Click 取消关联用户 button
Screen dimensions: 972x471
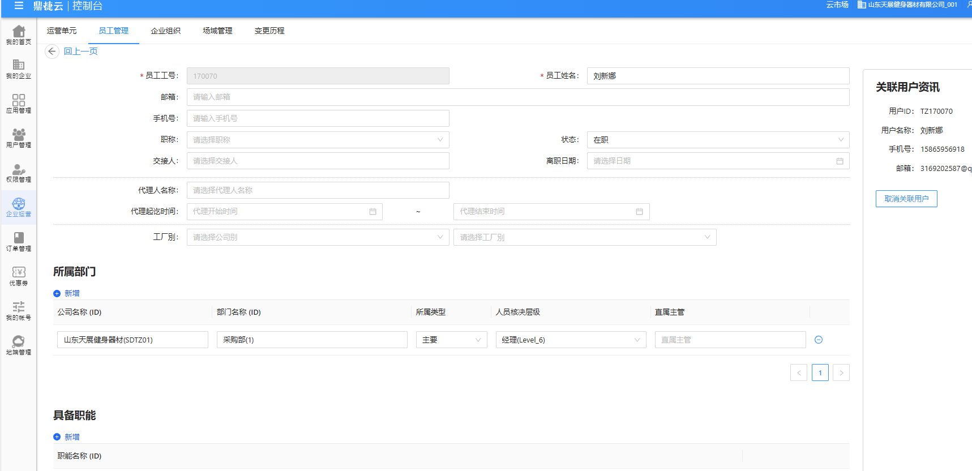click(x=906, y=199)
